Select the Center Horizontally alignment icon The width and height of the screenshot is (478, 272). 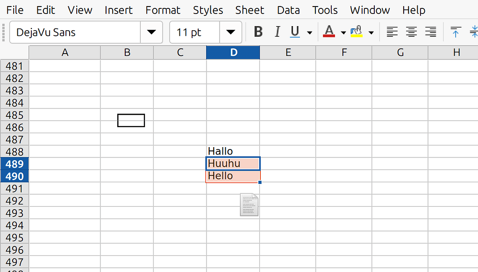[x=411, y=32]
